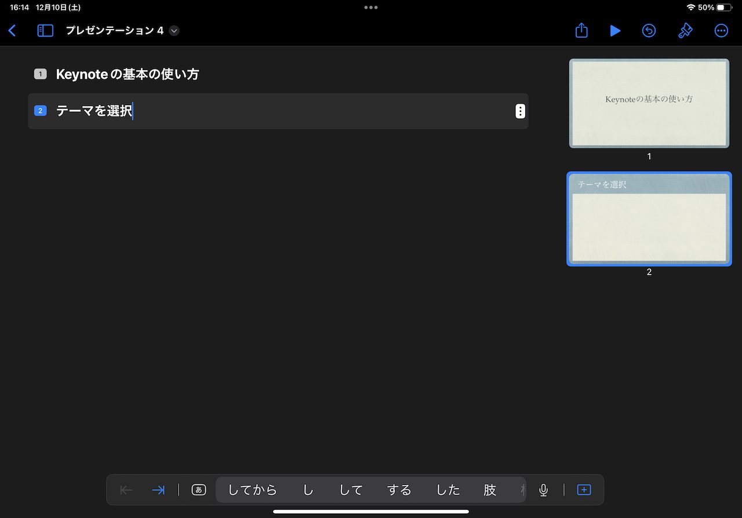The image size is (742, 518).
Task: Toggle the slide navigator view icon
Action: pyautogui.click(x=45, y=31)
